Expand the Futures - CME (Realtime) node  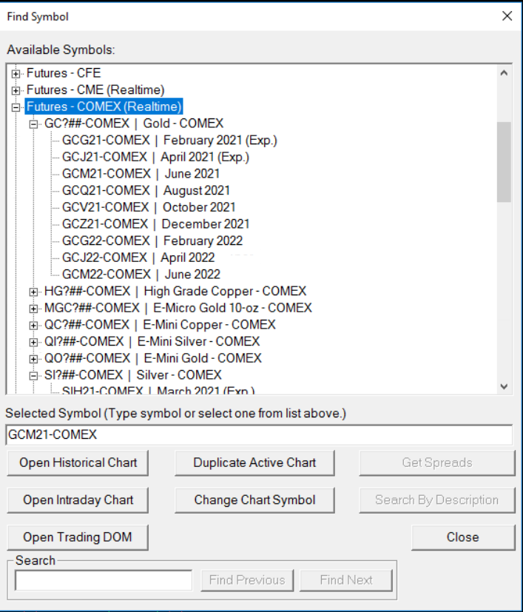pyautogui.click(x=16, y=90)
